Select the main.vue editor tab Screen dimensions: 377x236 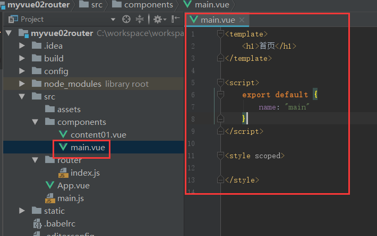point(217,20)
